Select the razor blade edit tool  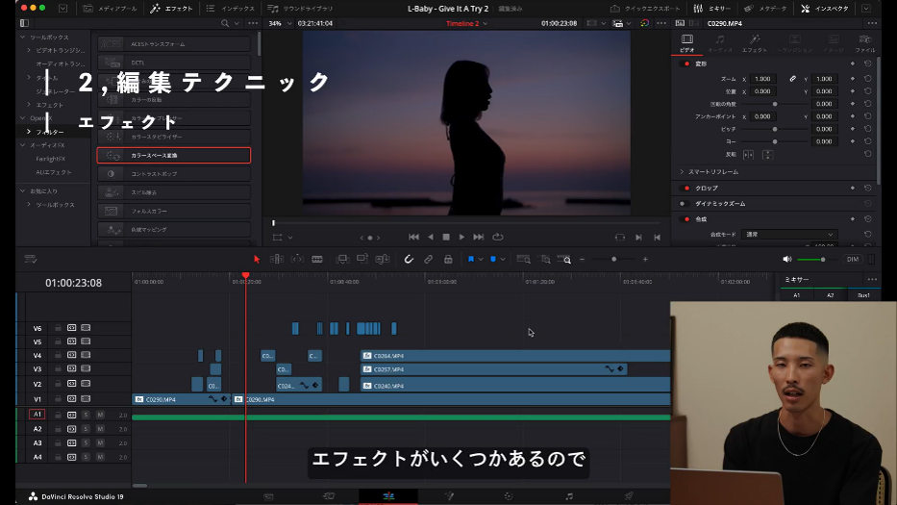(316, 259)
